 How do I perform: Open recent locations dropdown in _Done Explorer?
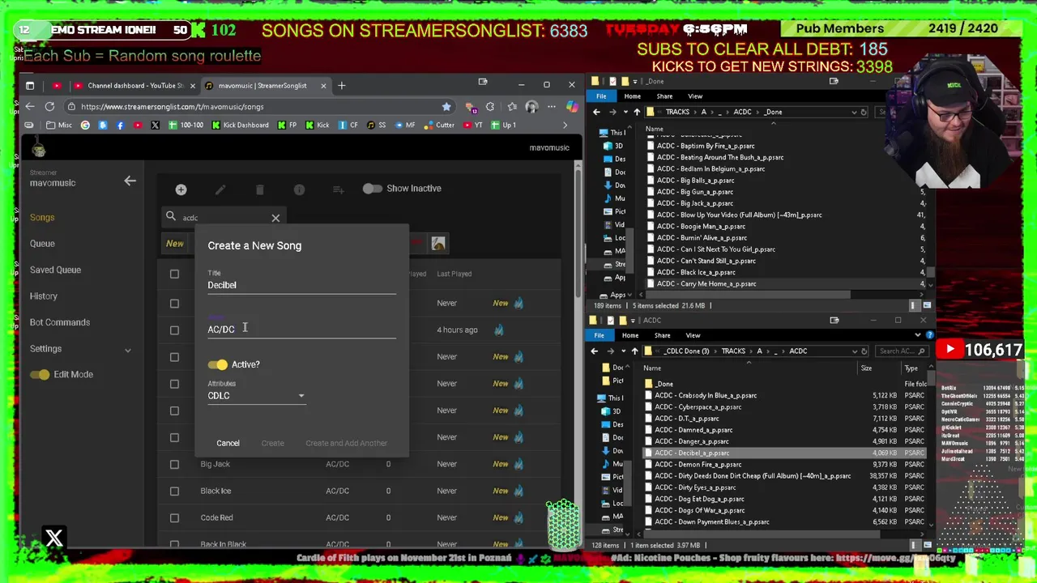pyautogui.click(x=627, y=112)
